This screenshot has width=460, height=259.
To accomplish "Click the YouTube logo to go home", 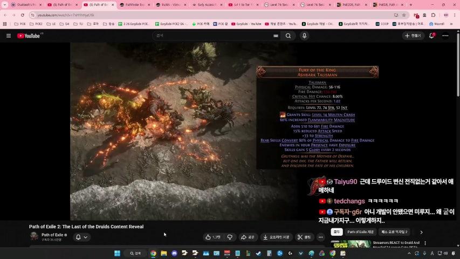I will coord(30,36).
